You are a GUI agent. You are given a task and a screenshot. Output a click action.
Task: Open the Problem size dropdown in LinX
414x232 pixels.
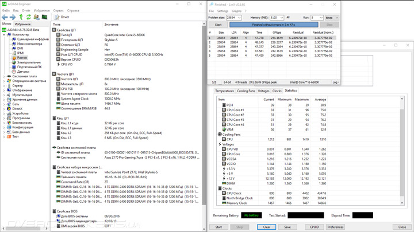234,18
